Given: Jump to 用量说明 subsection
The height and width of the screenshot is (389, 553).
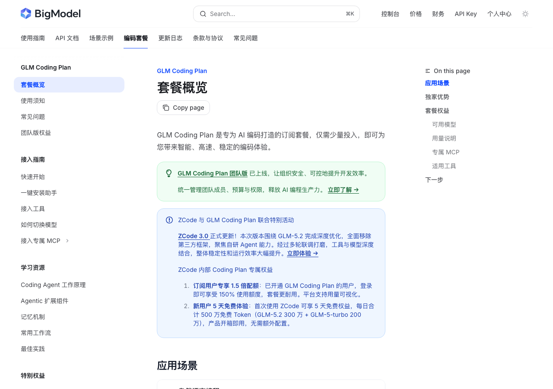Looking at the screenshot, I should [x=444, y=138].
